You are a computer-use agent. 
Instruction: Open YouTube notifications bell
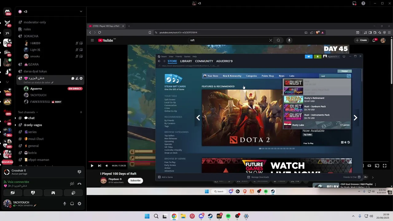[374, 40]
